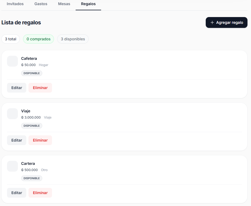Viewport: 251px width, 206px height.
Task: Delete the Cafetera gift
Action: (x=40, y=88)
